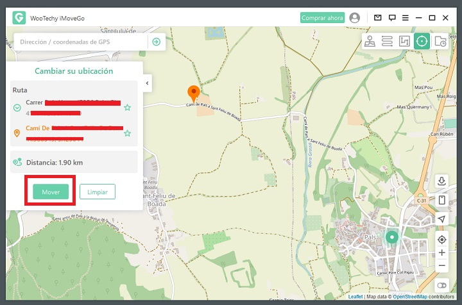The height and width of the screenshot is (305, 462).
Task: Click Comprar ahora button
Action: pos(322,18)
